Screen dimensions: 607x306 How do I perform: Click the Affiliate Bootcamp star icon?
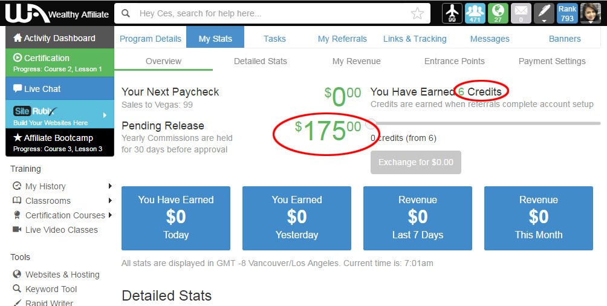[18, 137]
